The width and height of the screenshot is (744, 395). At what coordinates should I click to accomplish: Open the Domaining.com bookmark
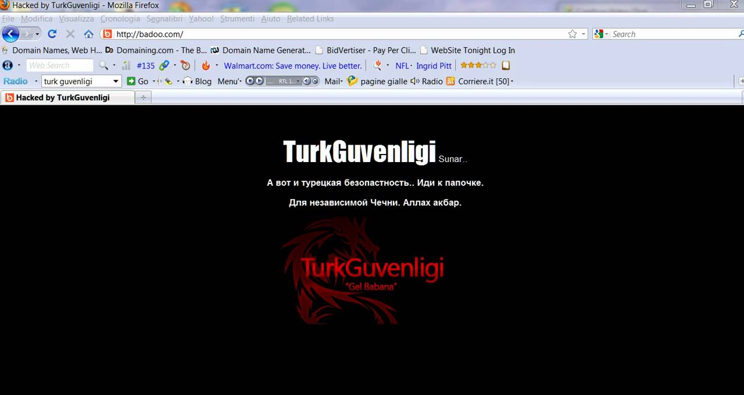pos(156,50)
